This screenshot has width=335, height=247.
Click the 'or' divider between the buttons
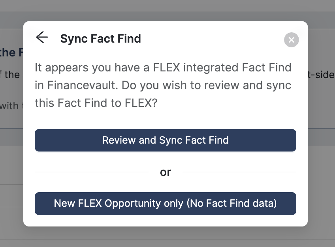pos(166,172)
